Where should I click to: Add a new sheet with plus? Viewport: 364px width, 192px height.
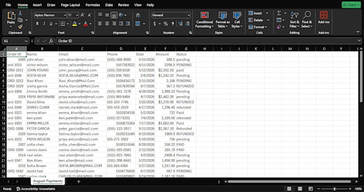79,181
